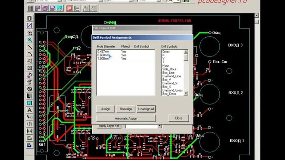The width and height of the screenshot is (285, 160).
Task: Select the crossed-box Place Point tool
Action: click(30, 68)
